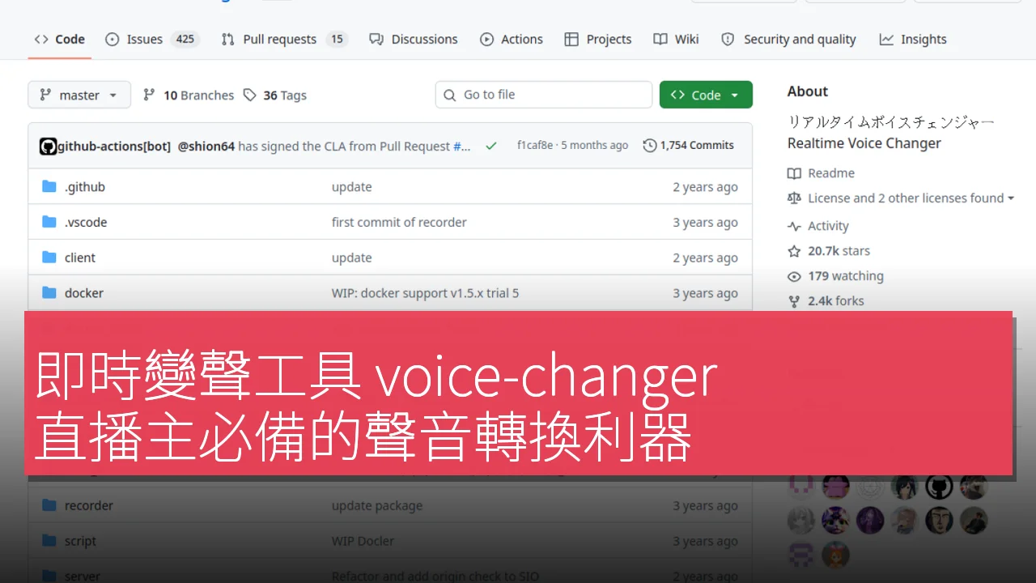This screenshot has width=1036, height=583.
Task: View the 10 Branches link
Action: pyautogui.click(x=189, y=95)
